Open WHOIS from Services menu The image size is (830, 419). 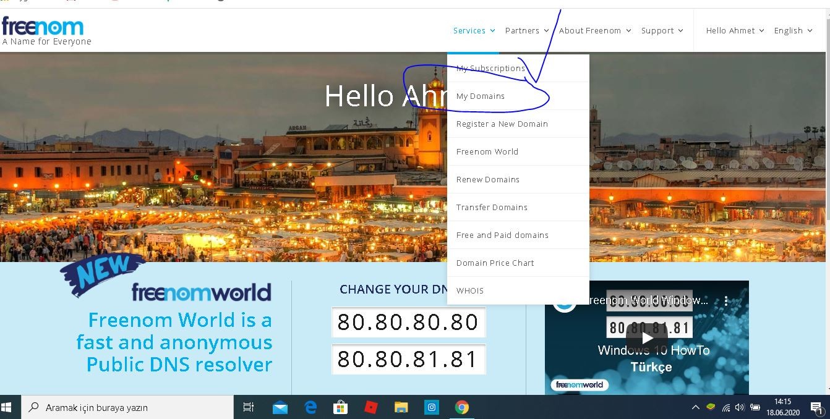point(518,290)
